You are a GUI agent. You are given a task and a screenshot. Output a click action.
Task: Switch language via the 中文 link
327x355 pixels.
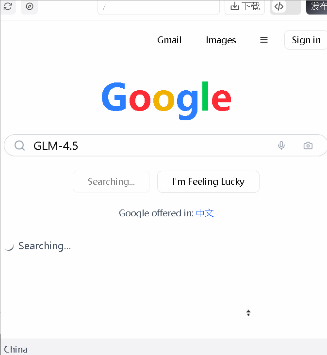point(205,213)
